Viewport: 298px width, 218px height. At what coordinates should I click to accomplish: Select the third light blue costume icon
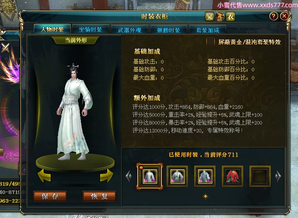click(x=205, y=177)
